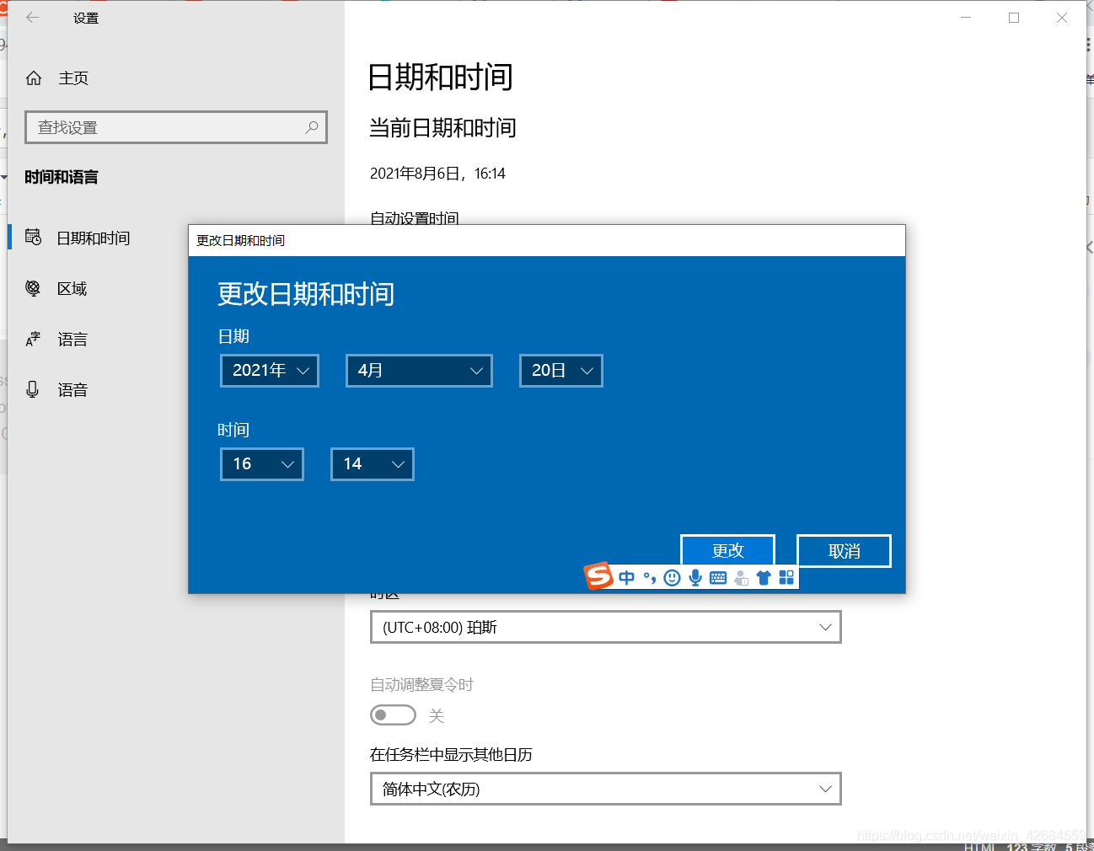Click the voice input microphone on IME bar
The height and width of the screenshot is (851, 1094).
point(695,577)
